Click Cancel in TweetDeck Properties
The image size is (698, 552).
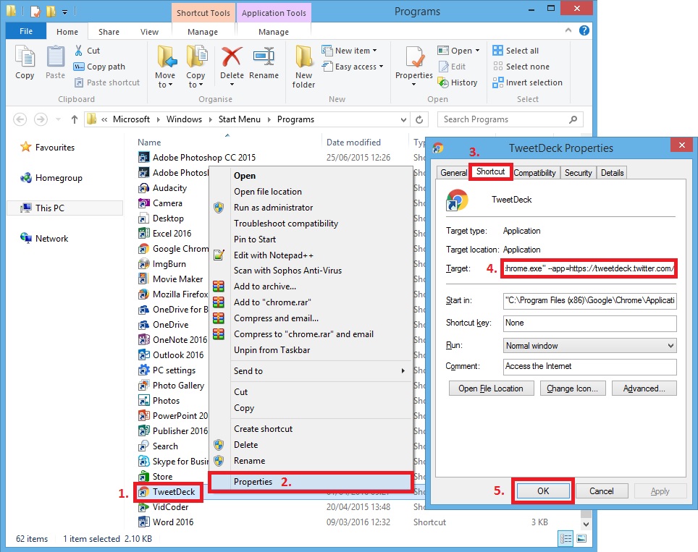[602, 491]
